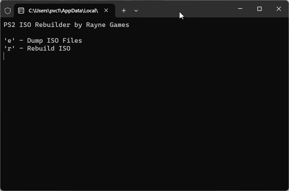Click the command prompt tab icon
The width and height of the screenshot is (289, 191).
point(21,11)
